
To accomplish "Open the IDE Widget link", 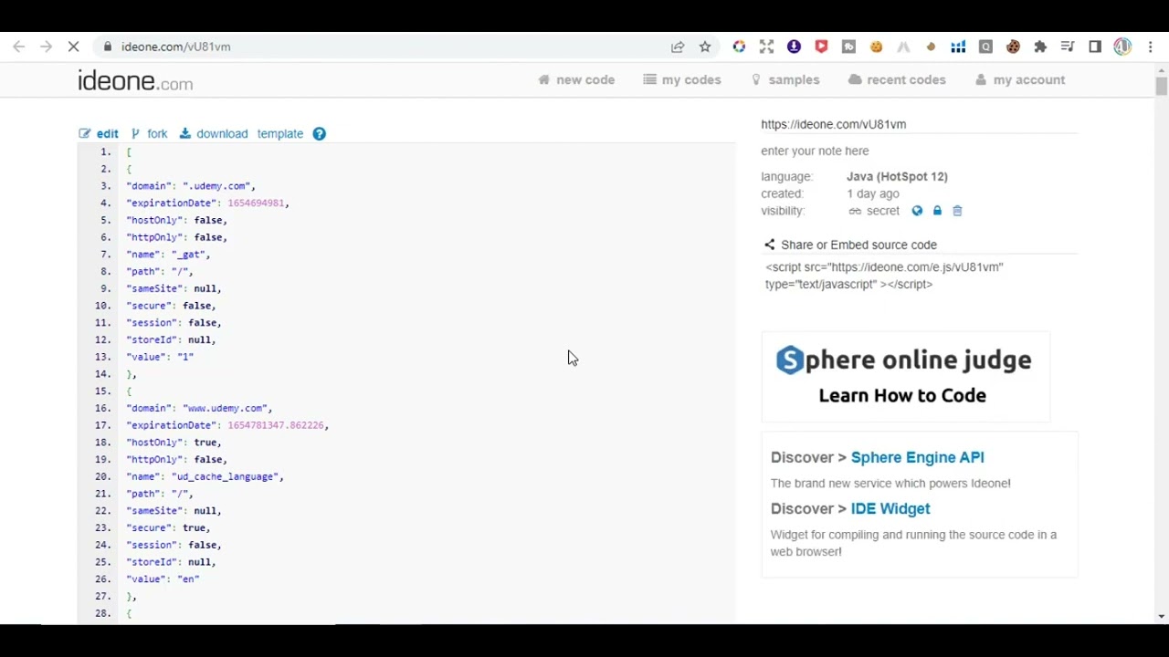I will (x=890, y=508).
